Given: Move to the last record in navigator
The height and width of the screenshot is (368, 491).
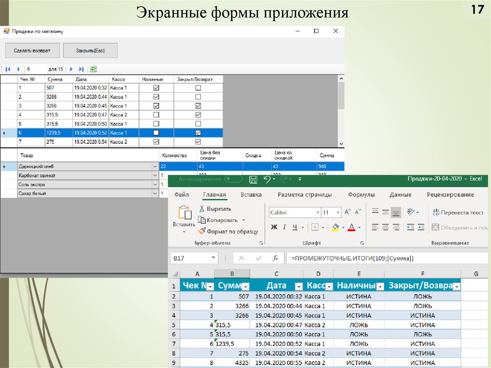Looking at the screenshot, I should pos(81,69).
